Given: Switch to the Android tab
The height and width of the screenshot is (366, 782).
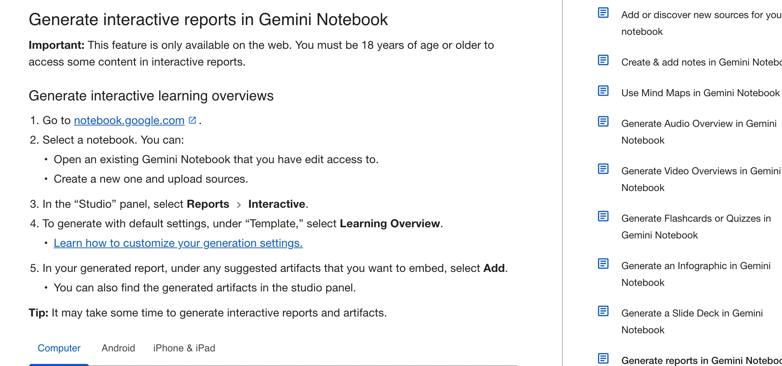Looking at the screenshot, I should [118, 348].
